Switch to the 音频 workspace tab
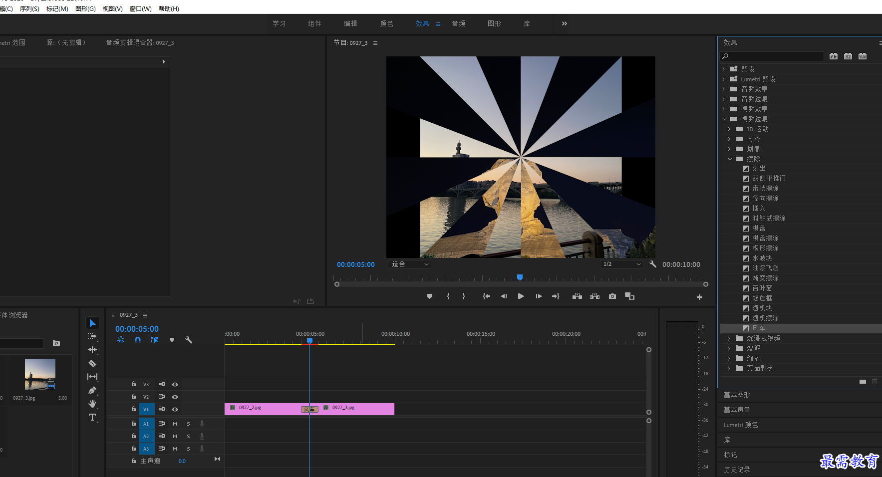The height and width of the screenshot is (477, 882). point(458,23)
